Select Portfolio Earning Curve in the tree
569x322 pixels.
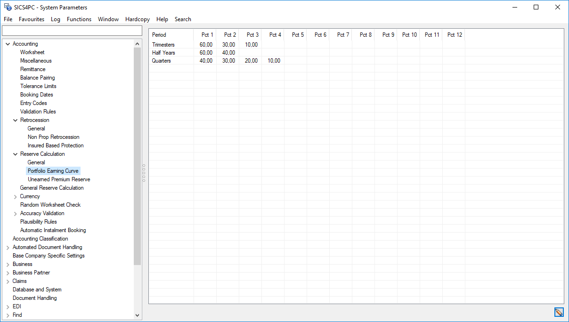[x=53, y=170]
